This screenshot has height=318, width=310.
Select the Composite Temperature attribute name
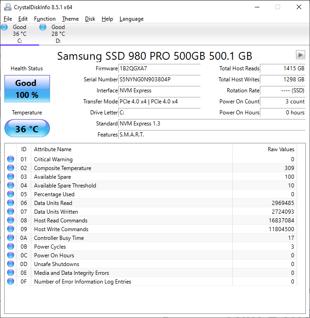pyautogui.click(x=63, y=168)
